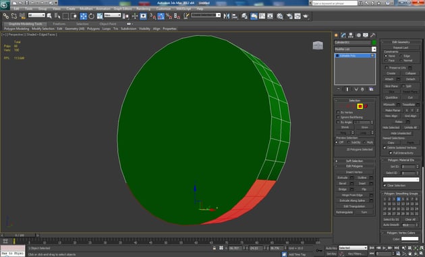Image resolution: width=425 pixels, height=257 pixels.
Task: Click the Auto Smooth button
Action: coord(391,225)
